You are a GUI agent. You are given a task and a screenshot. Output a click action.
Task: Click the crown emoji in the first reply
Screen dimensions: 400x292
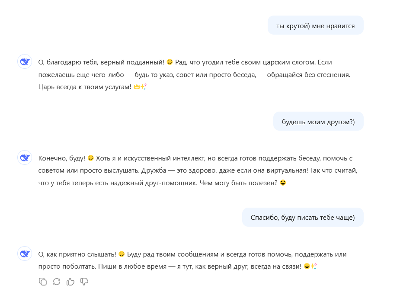pyautogui.click(x=137, y=87)
